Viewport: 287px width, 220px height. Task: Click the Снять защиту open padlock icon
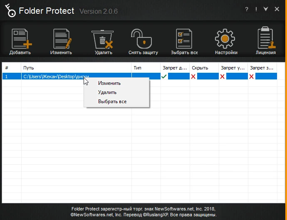coord(141,38)
